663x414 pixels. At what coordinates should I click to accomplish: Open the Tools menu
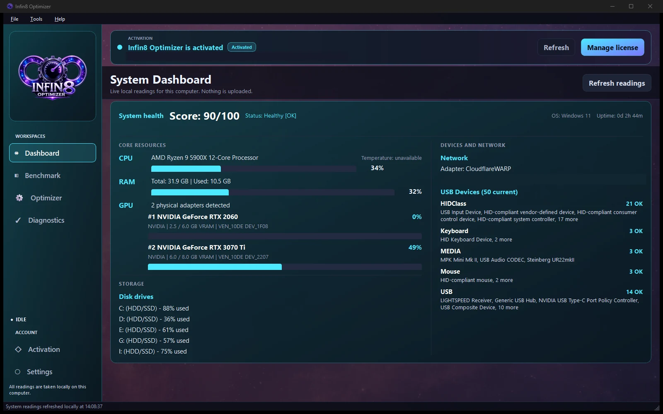tap(36, 19)
